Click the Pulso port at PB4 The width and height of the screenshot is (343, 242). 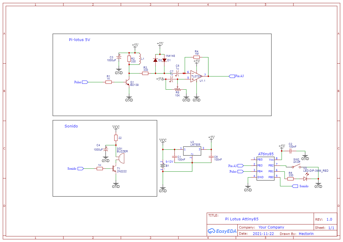[x=241, y=171]
